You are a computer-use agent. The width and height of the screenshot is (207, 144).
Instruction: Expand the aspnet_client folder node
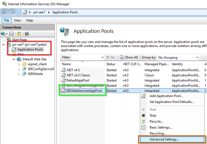point(19,64)
